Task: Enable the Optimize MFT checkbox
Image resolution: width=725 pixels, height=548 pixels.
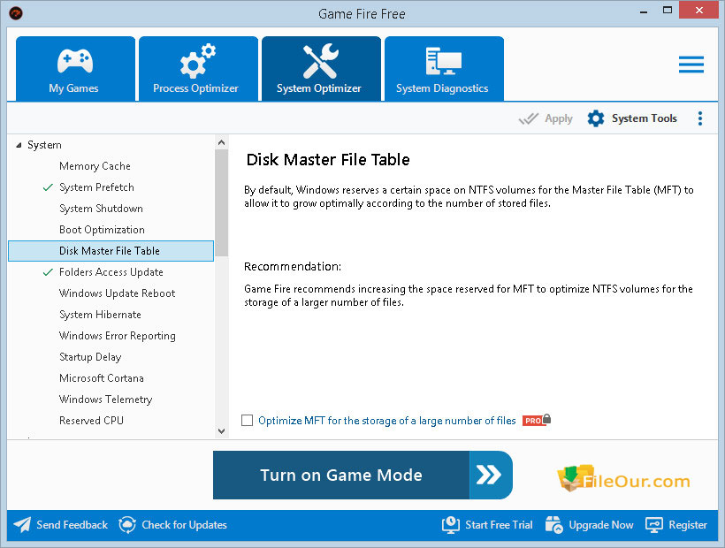Action: tap(248, 421)
